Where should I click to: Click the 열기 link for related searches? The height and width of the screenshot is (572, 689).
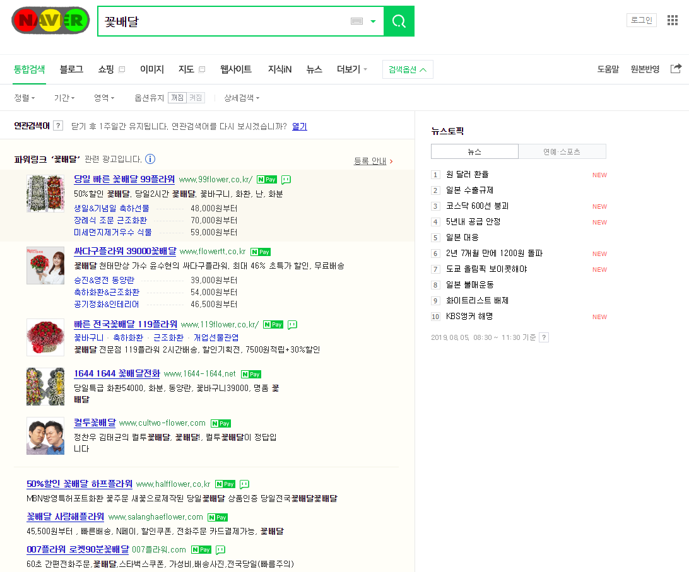[x=300, y=126]
